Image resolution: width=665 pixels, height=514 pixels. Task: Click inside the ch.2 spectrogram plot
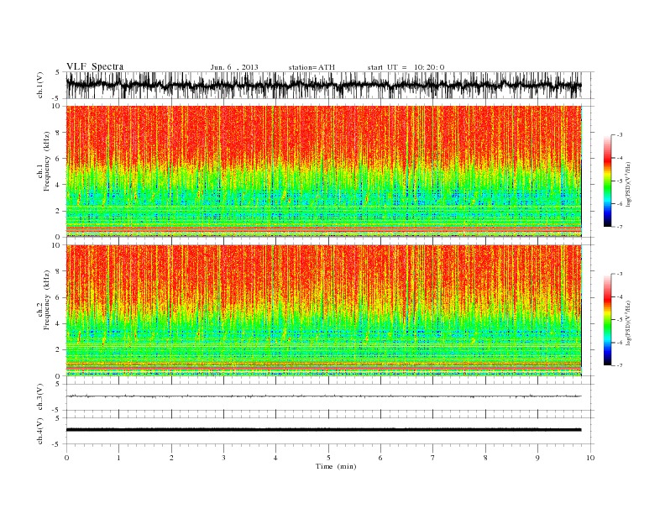(323, 311)
